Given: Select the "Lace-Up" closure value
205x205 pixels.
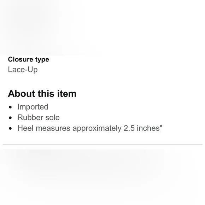Looking at the screenshot, I should pyautogui.click(x=23, y=70).
